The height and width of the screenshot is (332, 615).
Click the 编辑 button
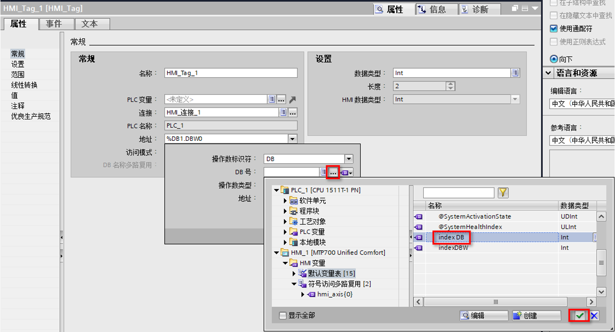tap(484, 316)
